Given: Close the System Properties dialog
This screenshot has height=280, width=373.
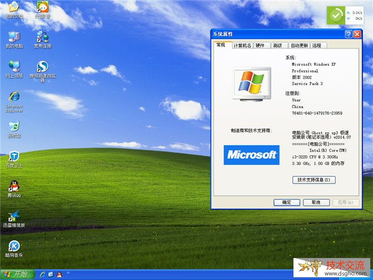Looking at the screenshot, I should (x=357, y=34).
